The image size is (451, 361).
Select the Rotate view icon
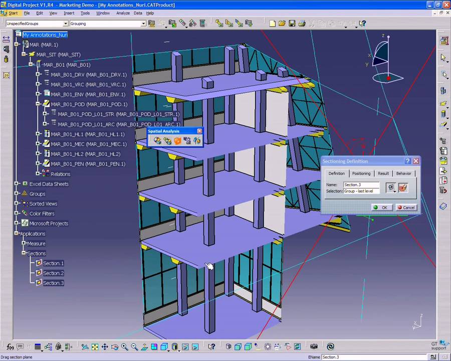click(114, 346)
